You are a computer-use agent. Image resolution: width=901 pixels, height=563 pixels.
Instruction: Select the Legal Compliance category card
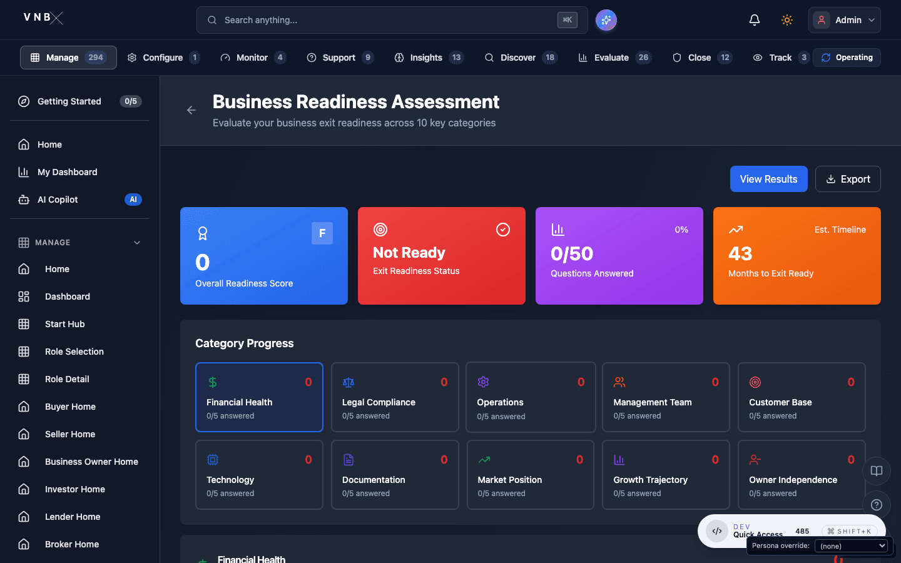[x=395, y=397]
